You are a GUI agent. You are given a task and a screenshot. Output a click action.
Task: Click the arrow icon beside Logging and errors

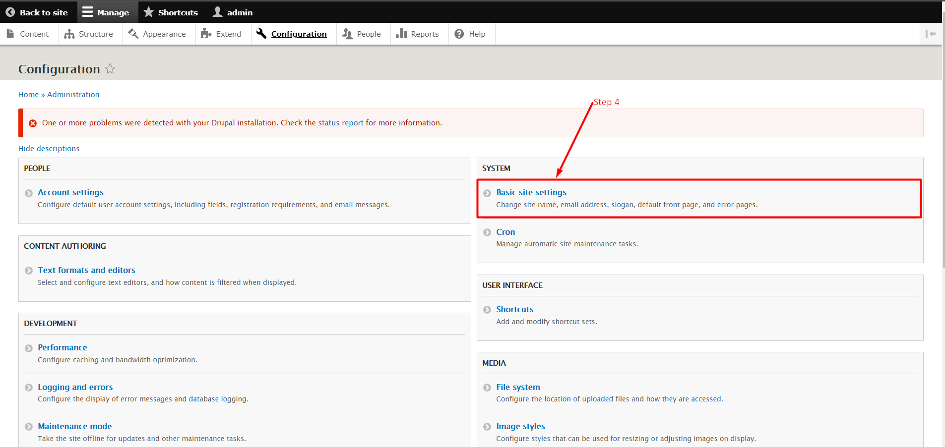point(29,388)
